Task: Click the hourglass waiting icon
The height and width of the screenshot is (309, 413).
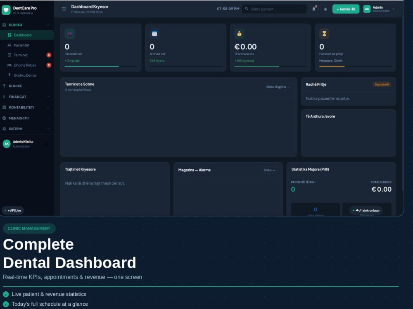Action: point(324,34)
